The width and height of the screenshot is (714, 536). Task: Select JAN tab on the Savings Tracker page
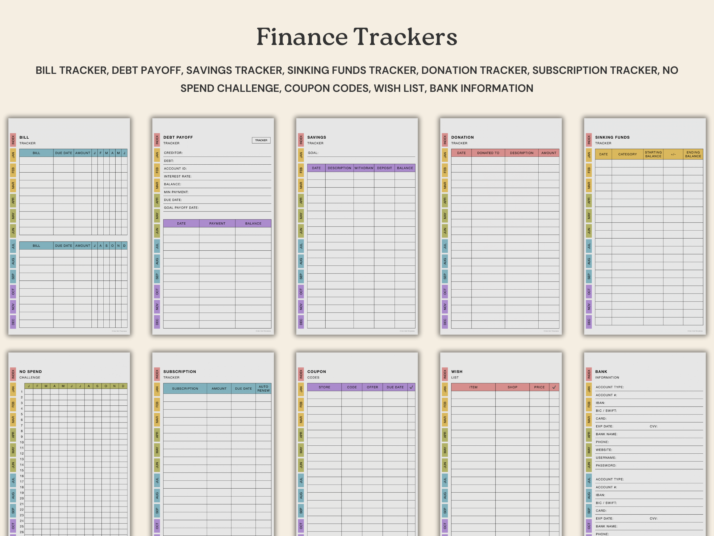pyautogui.click(x=301, y=156)
